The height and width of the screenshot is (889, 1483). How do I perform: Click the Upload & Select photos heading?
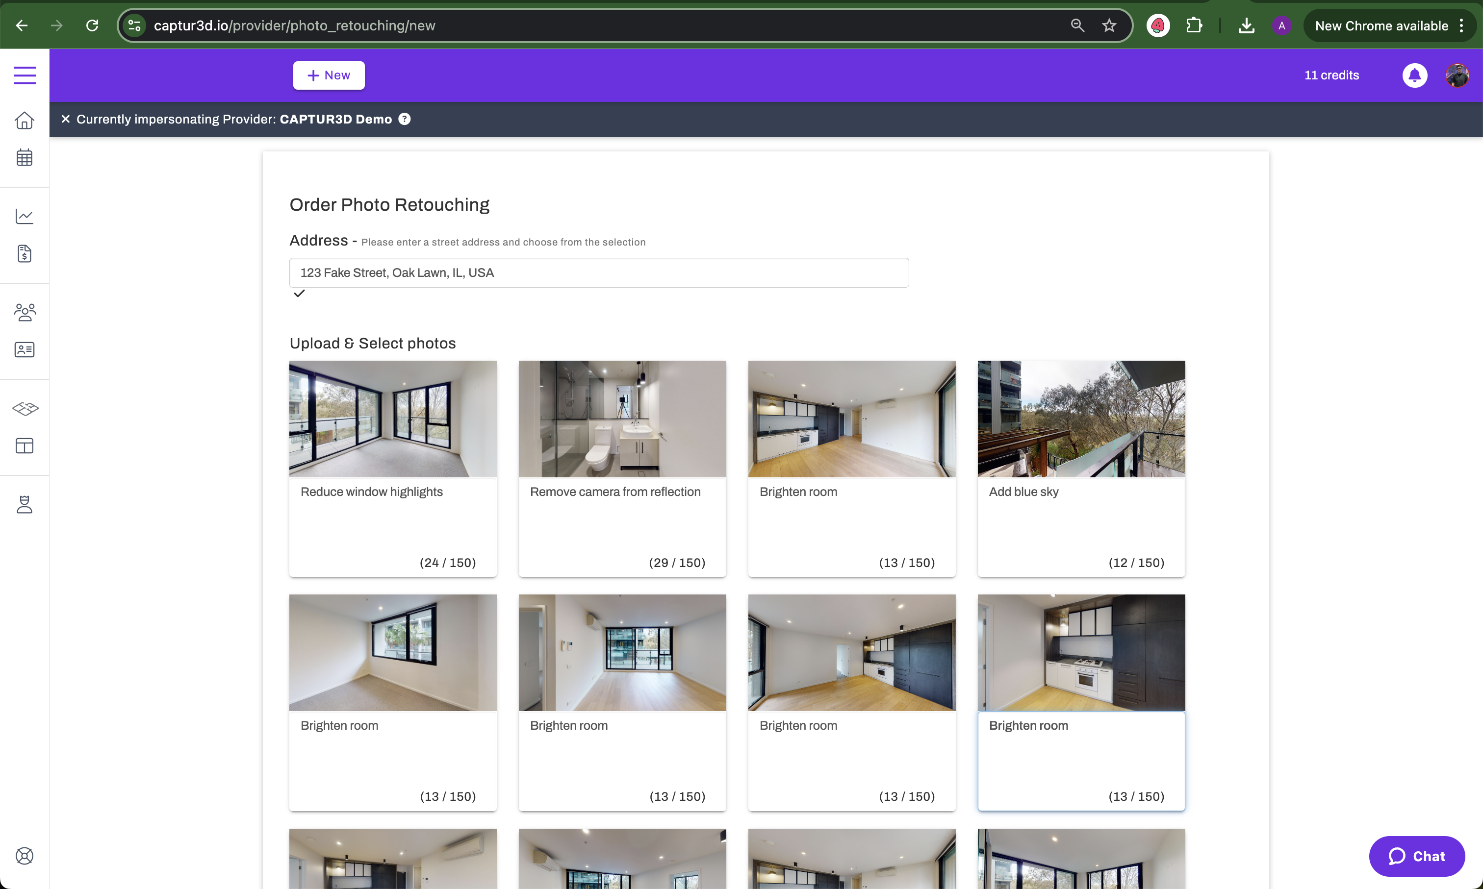point(373,343)
